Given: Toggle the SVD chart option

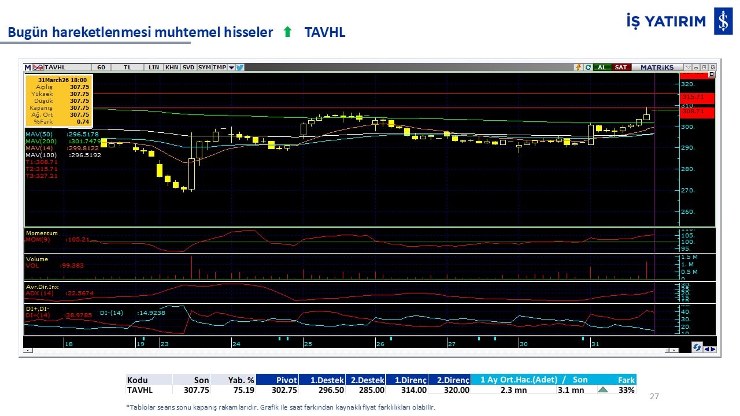Looking at the screenshot, I should (188, 68).
